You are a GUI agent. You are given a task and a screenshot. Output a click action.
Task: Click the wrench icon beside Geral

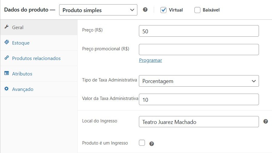6,27
